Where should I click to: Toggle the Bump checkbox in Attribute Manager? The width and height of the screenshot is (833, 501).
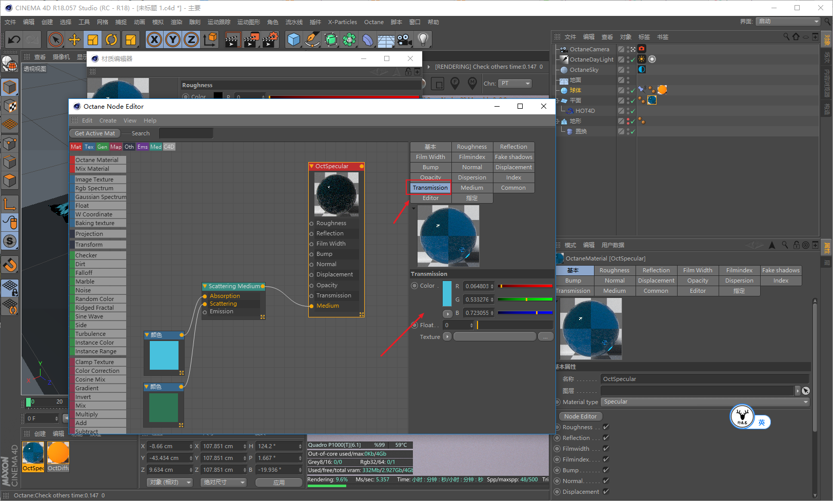[x=606, y=470]
